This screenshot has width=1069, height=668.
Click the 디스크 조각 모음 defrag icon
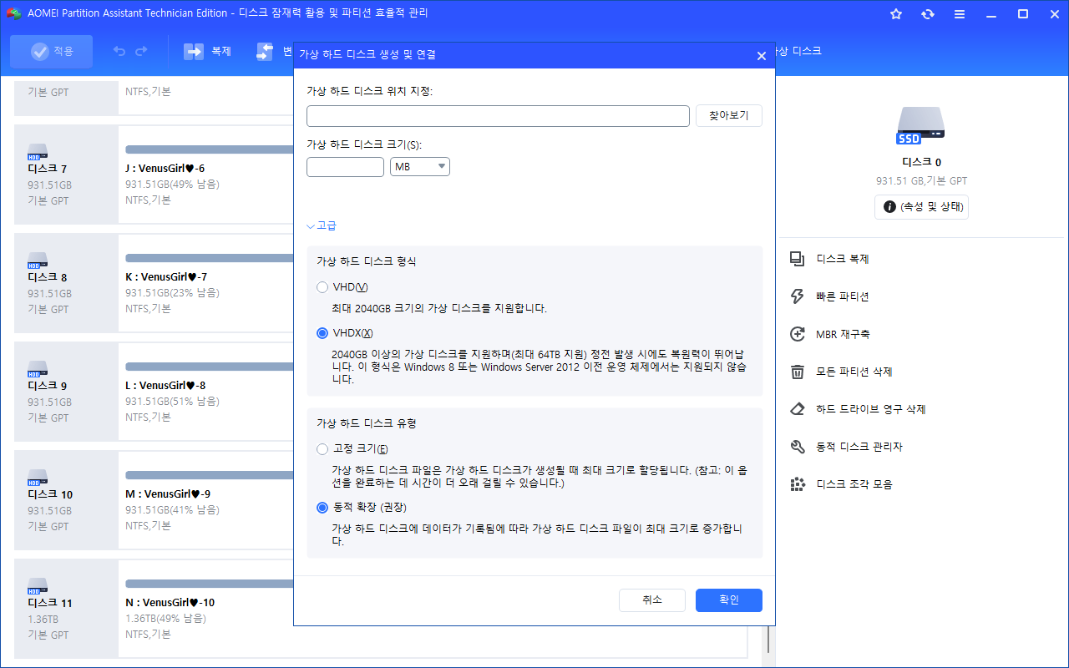tap(798, 484)
